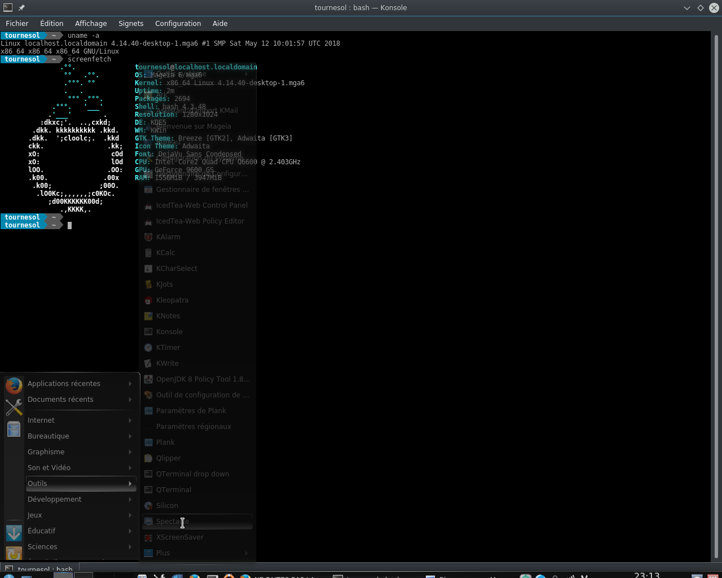Click the Qlipper clipboard icon

pos(148,458)
